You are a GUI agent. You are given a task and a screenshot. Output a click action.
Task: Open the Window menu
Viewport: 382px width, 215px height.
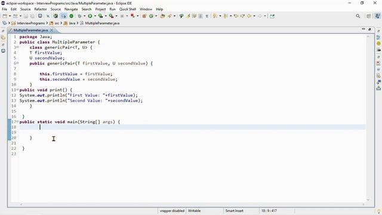point(146,9)
